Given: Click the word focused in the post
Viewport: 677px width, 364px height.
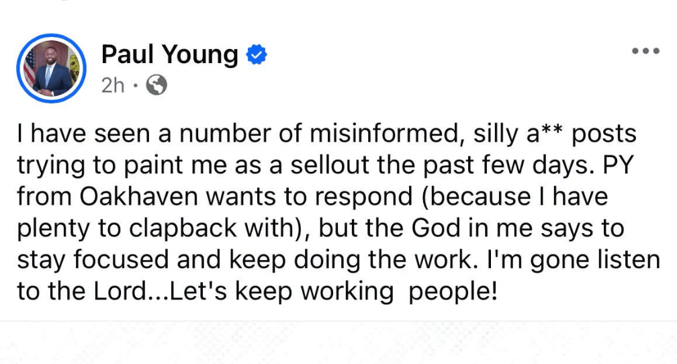Looking at the screenshot, I should 121,259.
